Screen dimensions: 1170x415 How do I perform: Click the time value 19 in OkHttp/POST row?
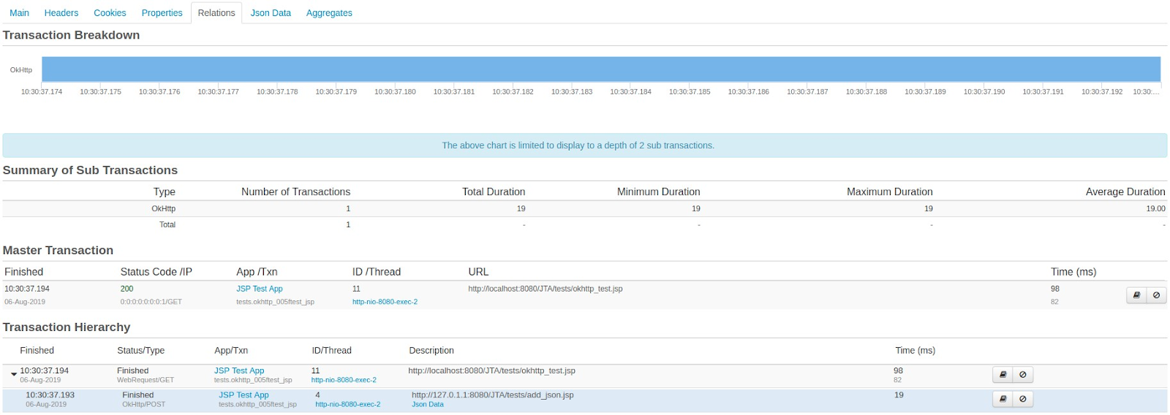[x=899, y=395]
